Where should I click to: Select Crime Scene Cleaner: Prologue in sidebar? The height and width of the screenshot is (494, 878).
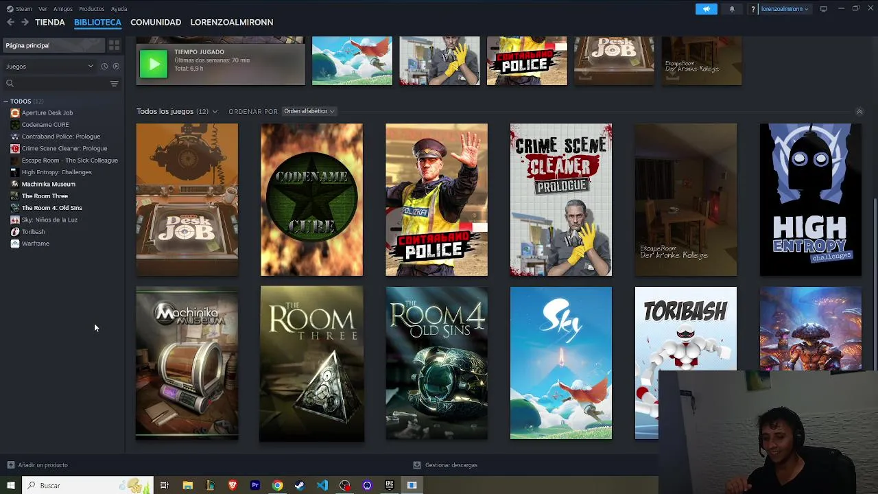(x=64, y=148)
